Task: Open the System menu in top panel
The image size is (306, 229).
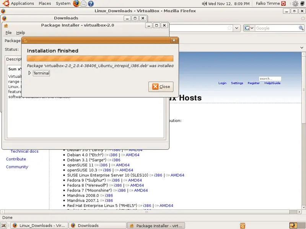Action: 63,3
